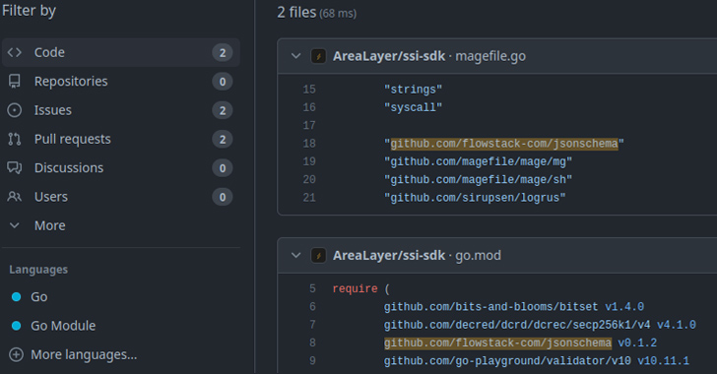Select the Code filter icon
Image resolution: width=717 pixels, height=374 pixels.
click(14, 52)
